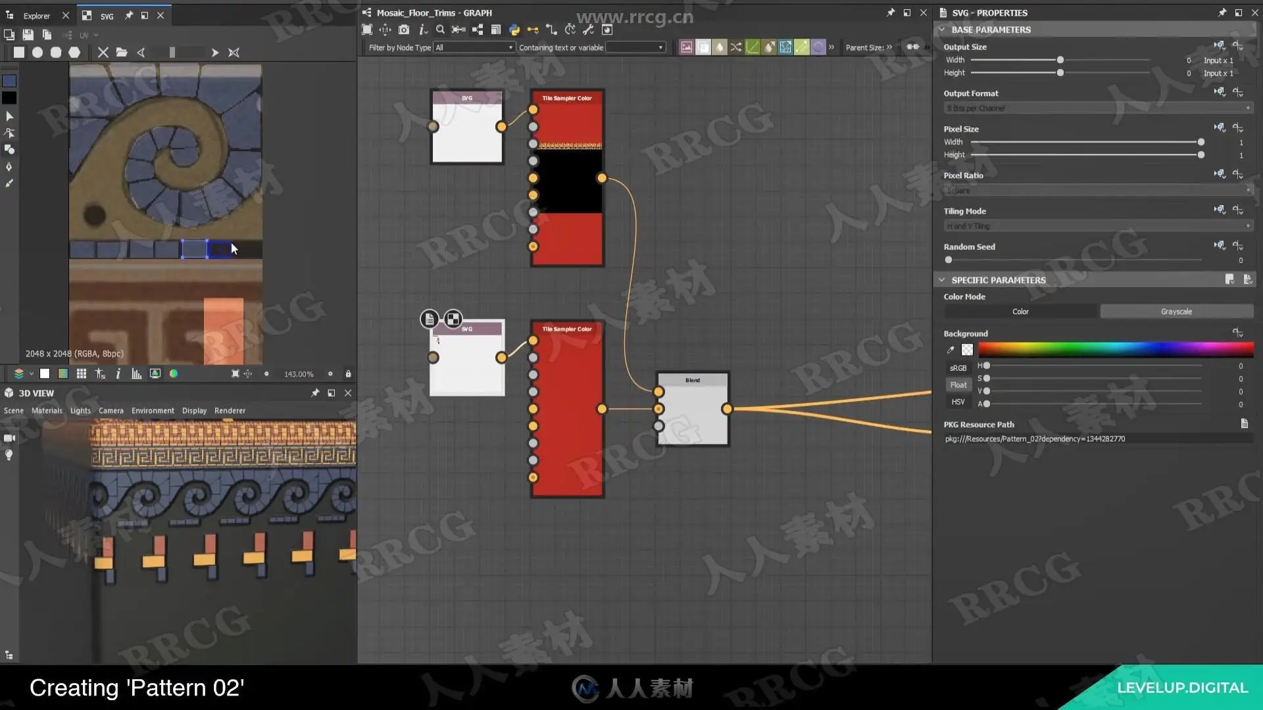This screenshot has height=710, width=1263.
Task: Set Color Mode to Color
Action: coord(1020,312)
